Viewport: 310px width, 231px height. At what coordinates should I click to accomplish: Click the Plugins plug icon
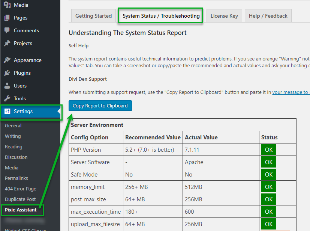(x=7, y=73)
